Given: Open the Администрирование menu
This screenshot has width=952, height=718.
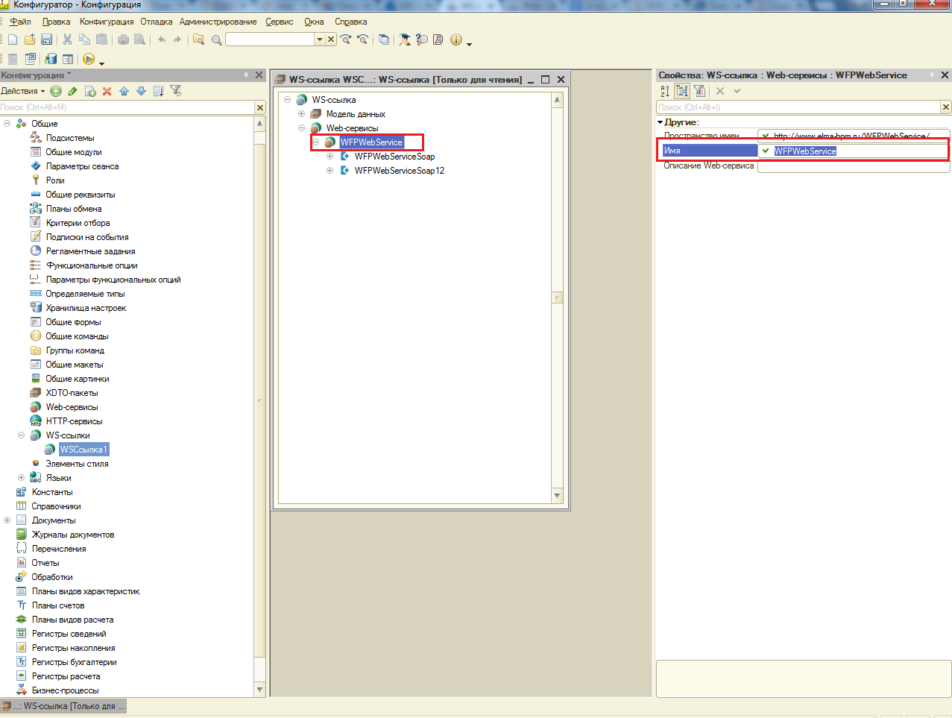Looking at the screenshot, I should click(x=218, y=22).
